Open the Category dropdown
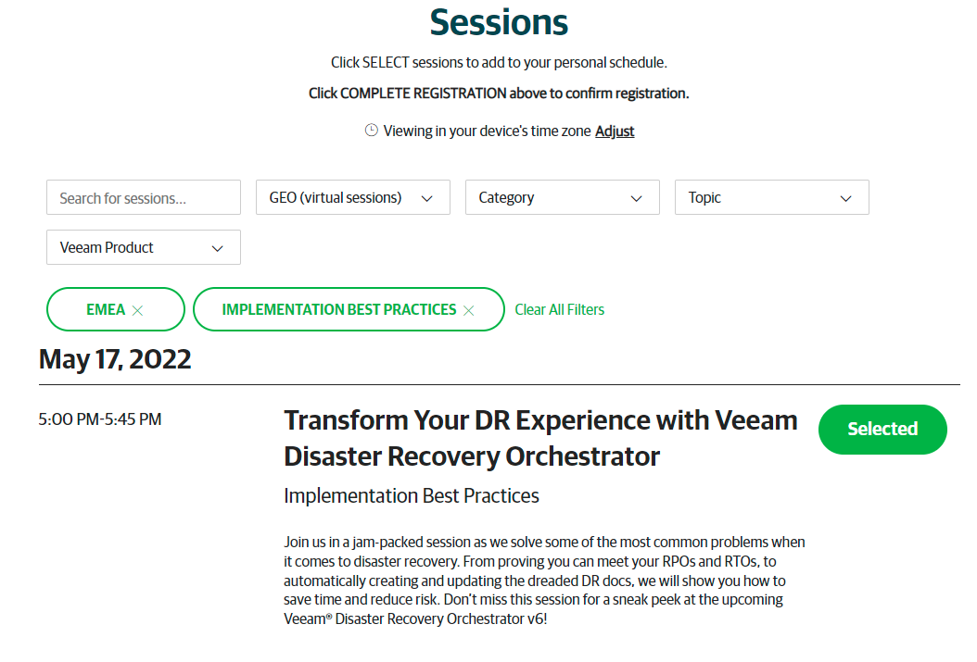Image resolution: width=977 pixels, height=662 pixels. (562, 197)
